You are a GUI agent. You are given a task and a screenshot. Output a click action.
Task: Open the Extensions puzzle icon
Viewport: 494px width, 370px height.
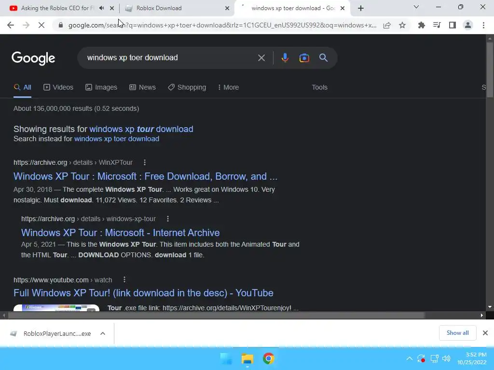[421, 25]
